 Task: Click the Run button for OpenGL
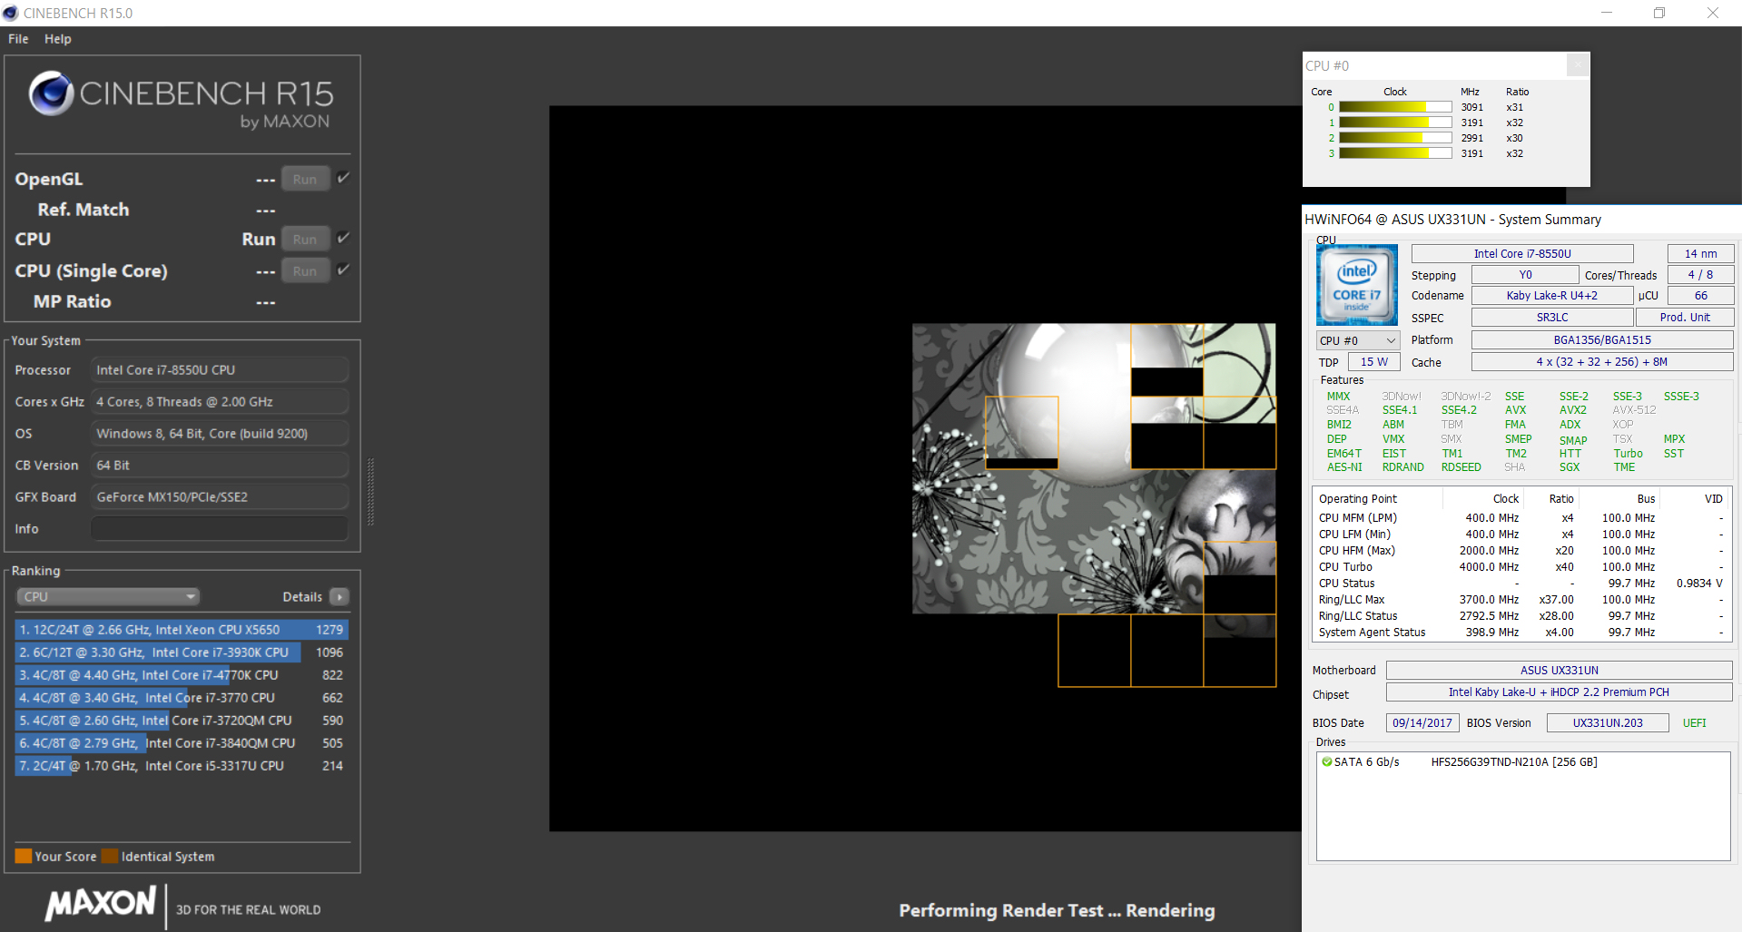pos(305,179)
